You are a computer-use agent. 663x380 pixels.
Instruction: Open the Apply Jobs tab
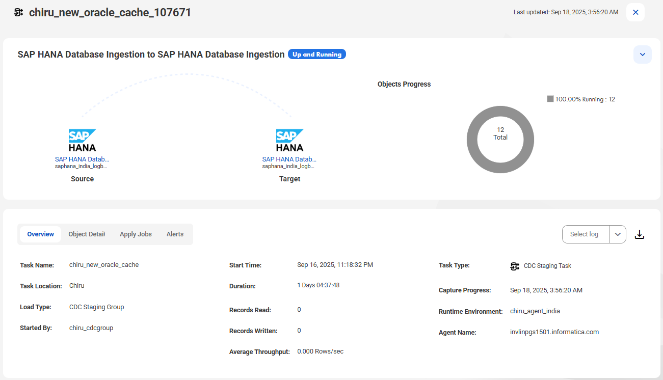click(x=136, y=234)
